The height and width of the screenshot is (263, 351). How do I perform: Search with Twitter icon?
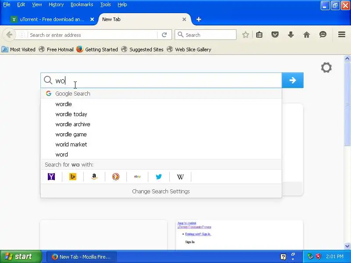[159, 177]
